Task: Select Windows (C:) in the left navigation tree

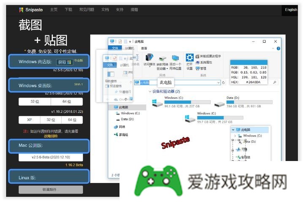Action: point(128,113)
